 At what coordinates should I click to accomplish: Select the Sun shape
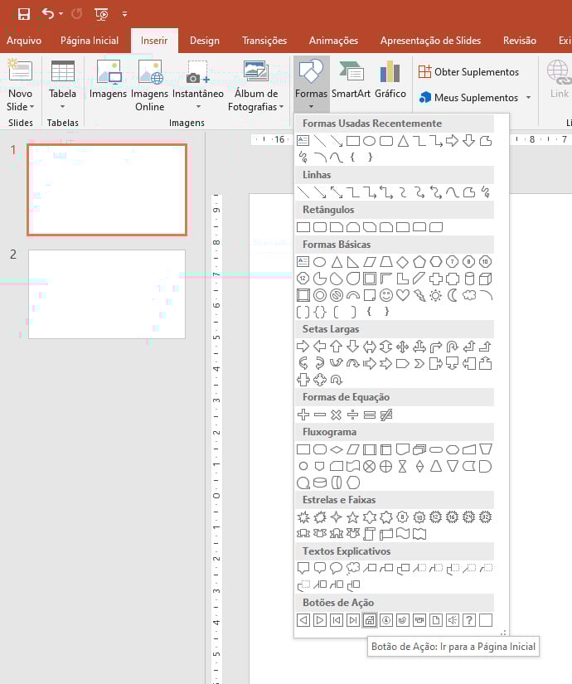coord(436,295)
